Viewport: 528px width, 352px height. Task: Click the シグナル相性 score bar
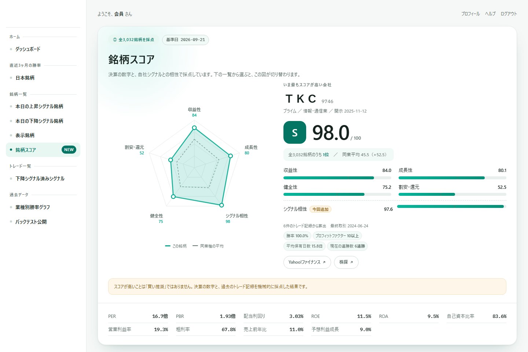pyautogui.click(x=452, y=206)
